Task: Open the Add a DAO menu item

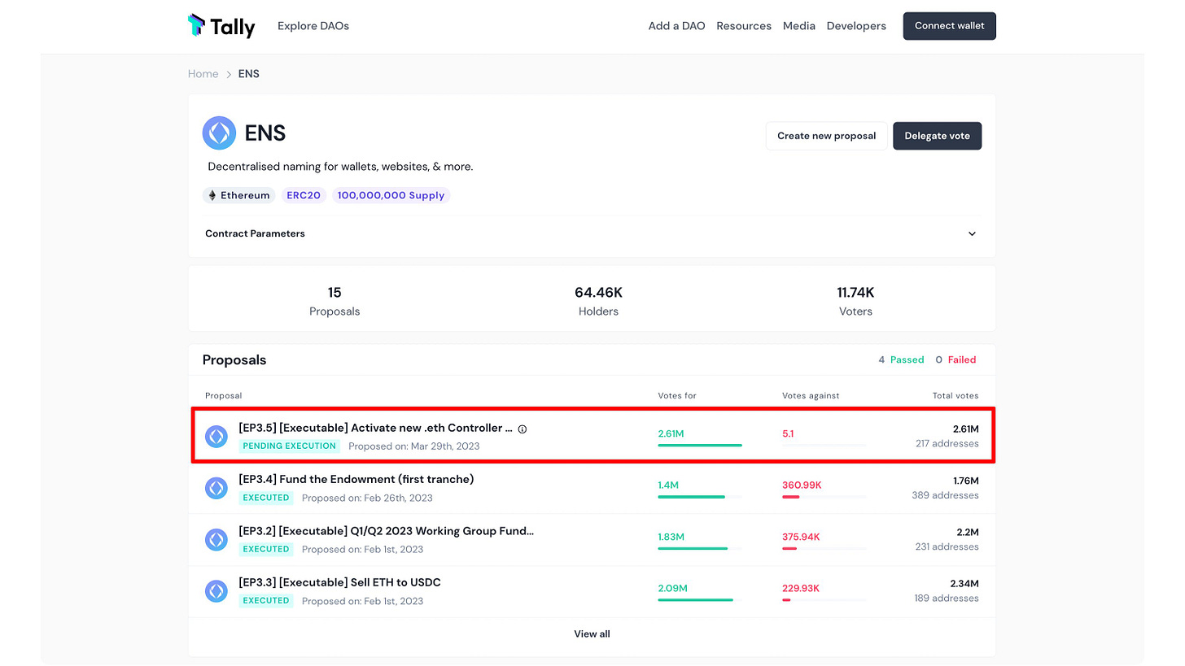Action: tap(676, 26)
